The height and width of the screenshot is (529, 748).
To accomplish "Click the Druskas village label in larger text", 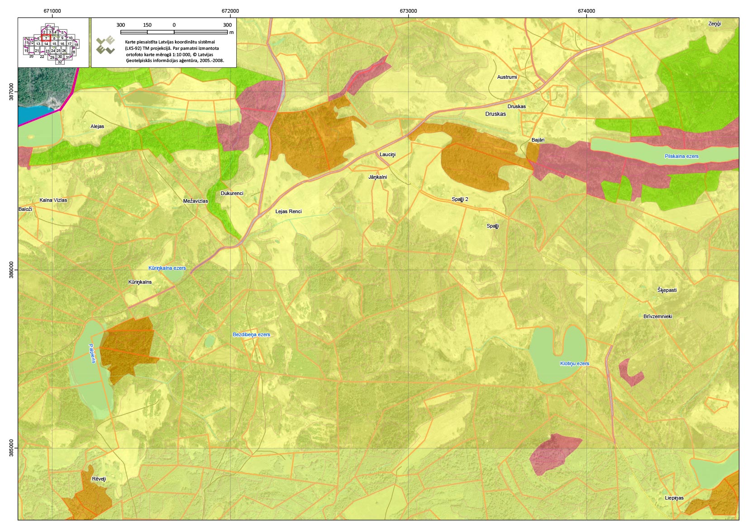I will pos(495,114).
